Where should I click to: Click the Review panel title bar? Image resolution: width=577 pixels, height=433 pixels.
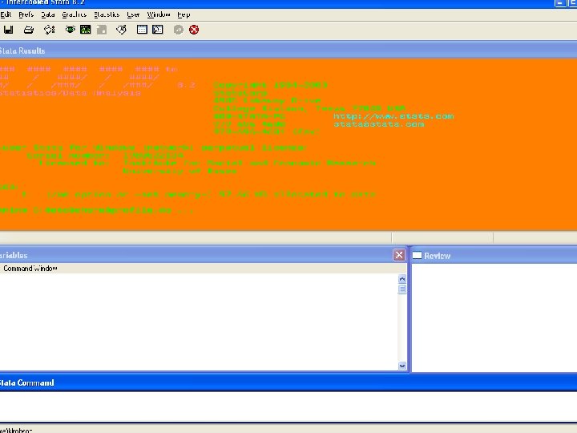(x=494, y=255)
